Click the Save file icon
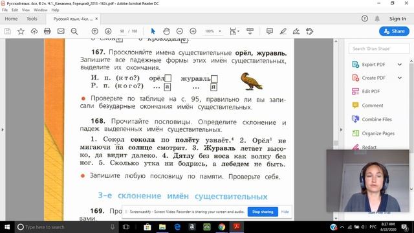The width and height of the screenshot is (414, 233). click(x=7, y=31)
